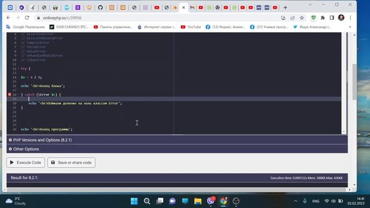Open the Ищук Александр Twitter bookmark
Image resolution: width=370 pixels, height=208 pixels.
click(312, 27)
